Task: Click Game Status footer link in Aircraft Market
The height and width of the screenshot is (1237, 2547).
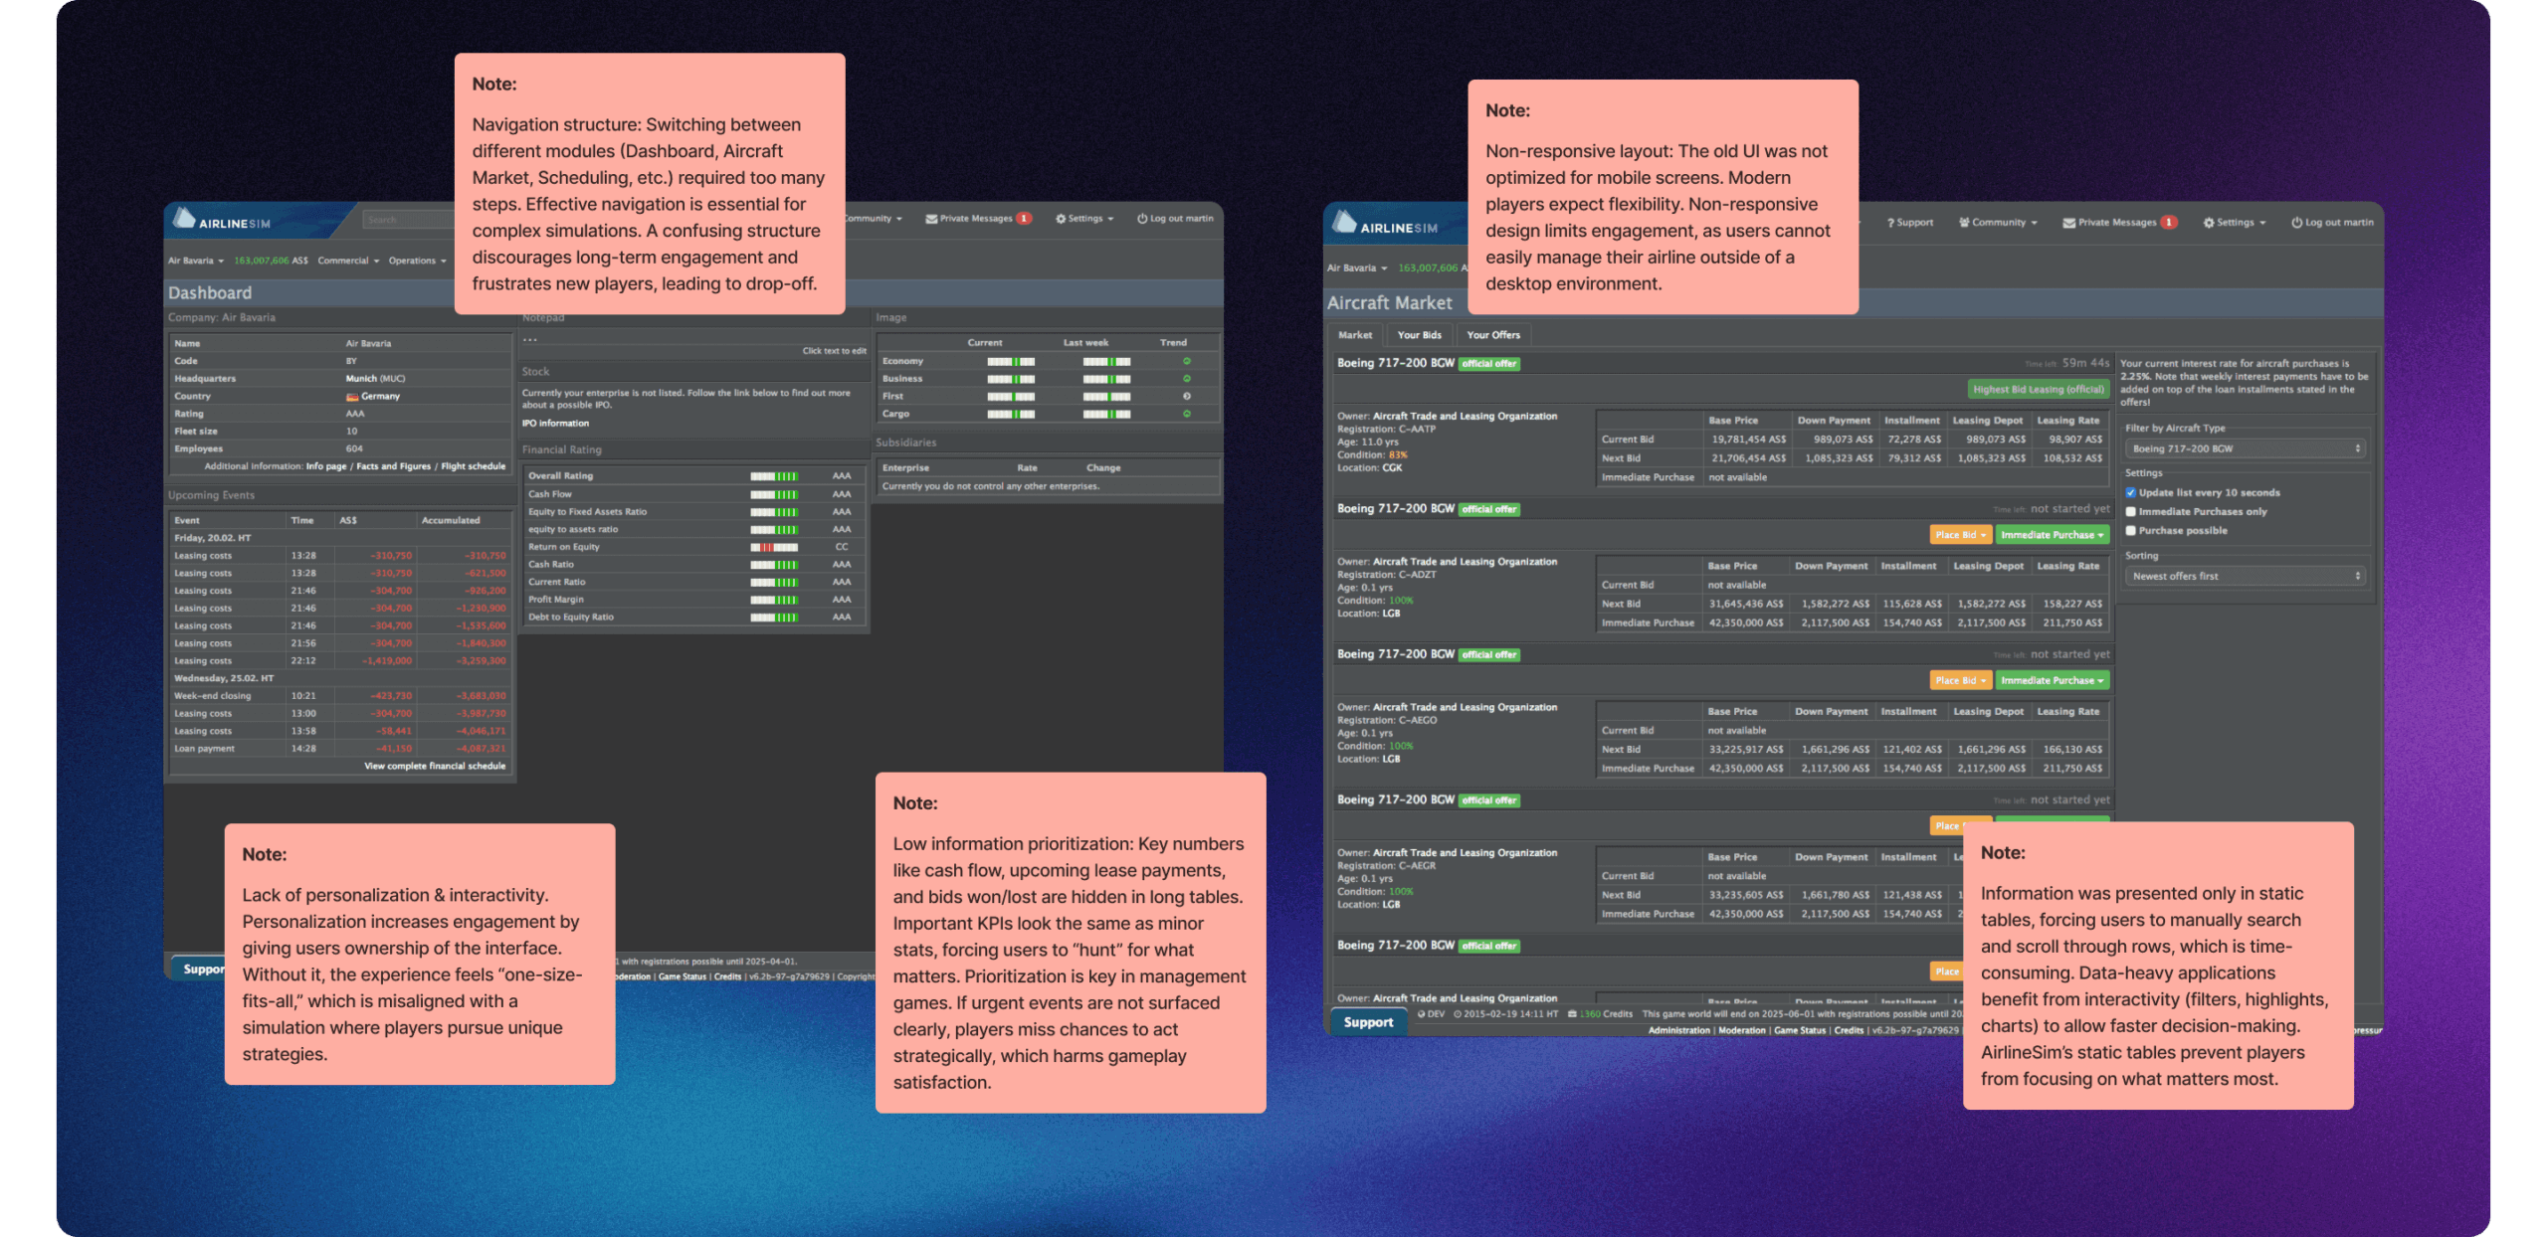Action: coord(1799,1030)
